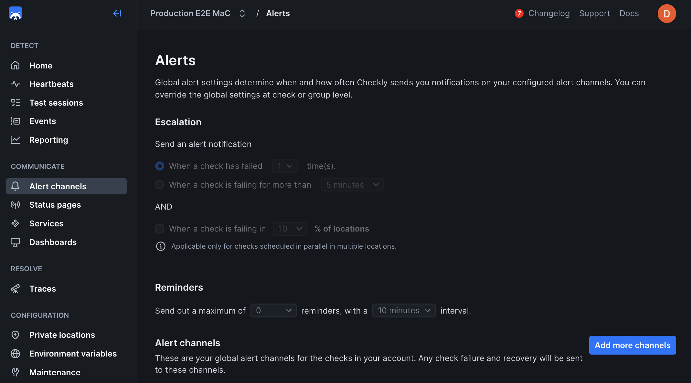Click the D user avatar
The height and width of the screenshot is (383, 691).
click(667, 13)
